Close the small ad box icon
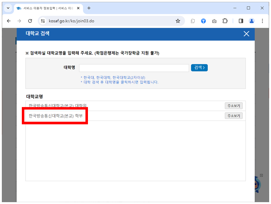271x204 pixels. [x=261, y=175]
